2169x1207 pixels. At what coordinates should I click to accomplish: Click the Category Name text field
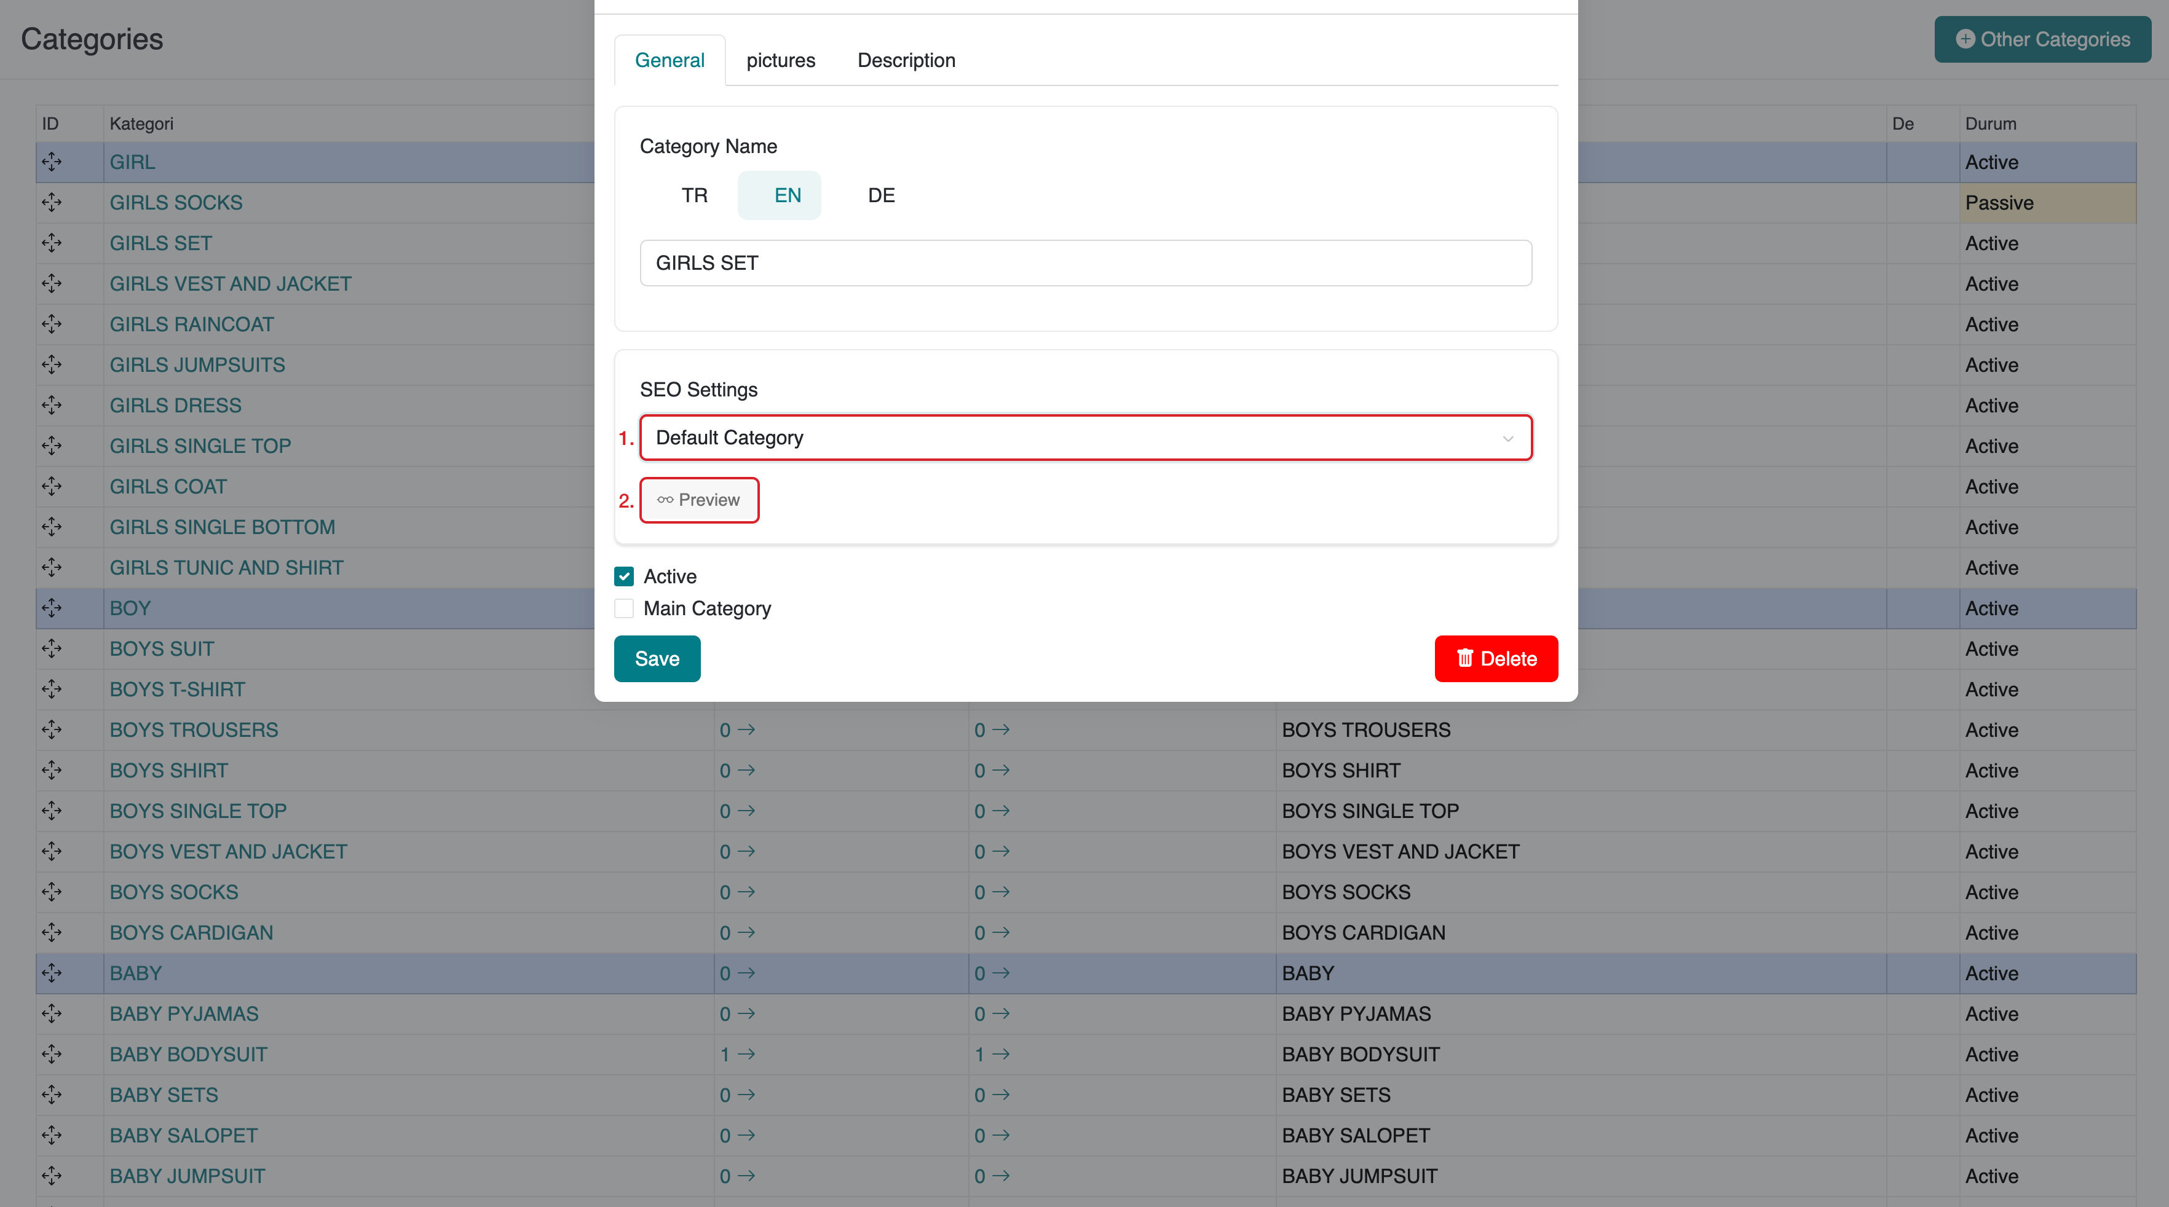point(1084,264)
